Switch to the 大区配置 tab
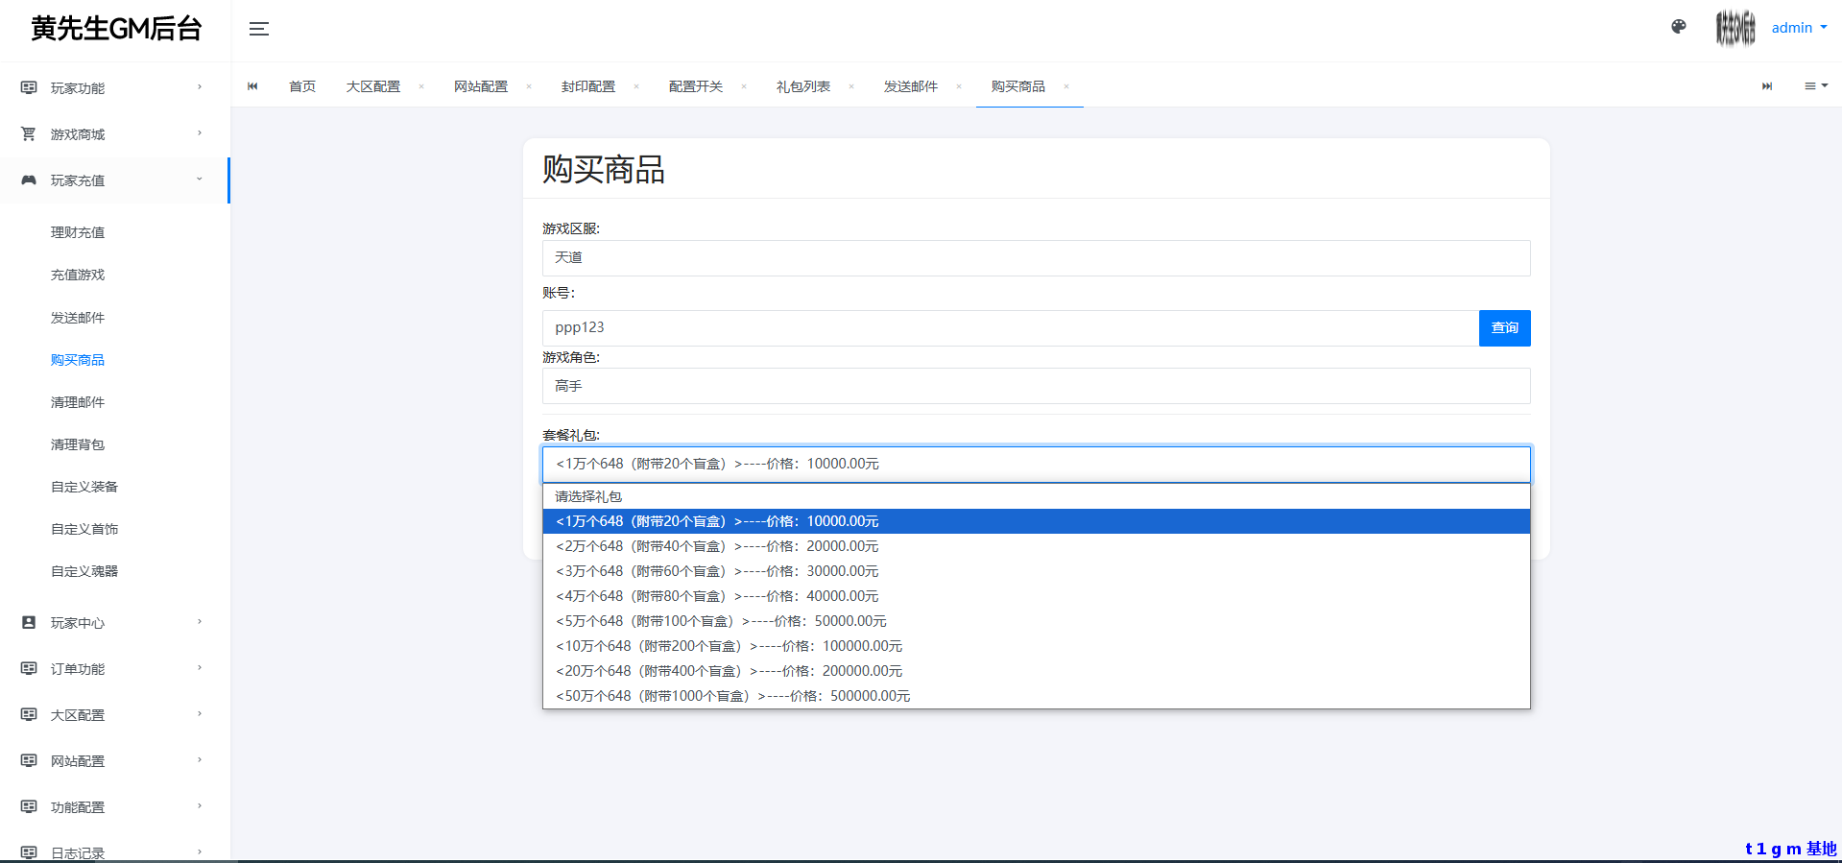The height and width of the screenshot is (863, 1842). click(x=373, y=86)
